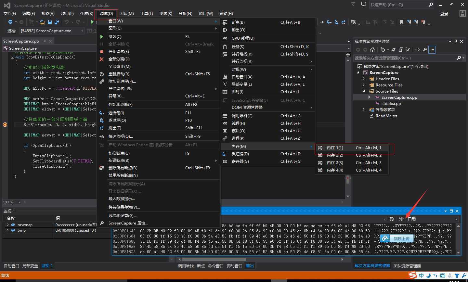Image resolution: width=468 pixels, height=282 pixels.
Task: Click the quick launch search box
Action: coord(402,5)
